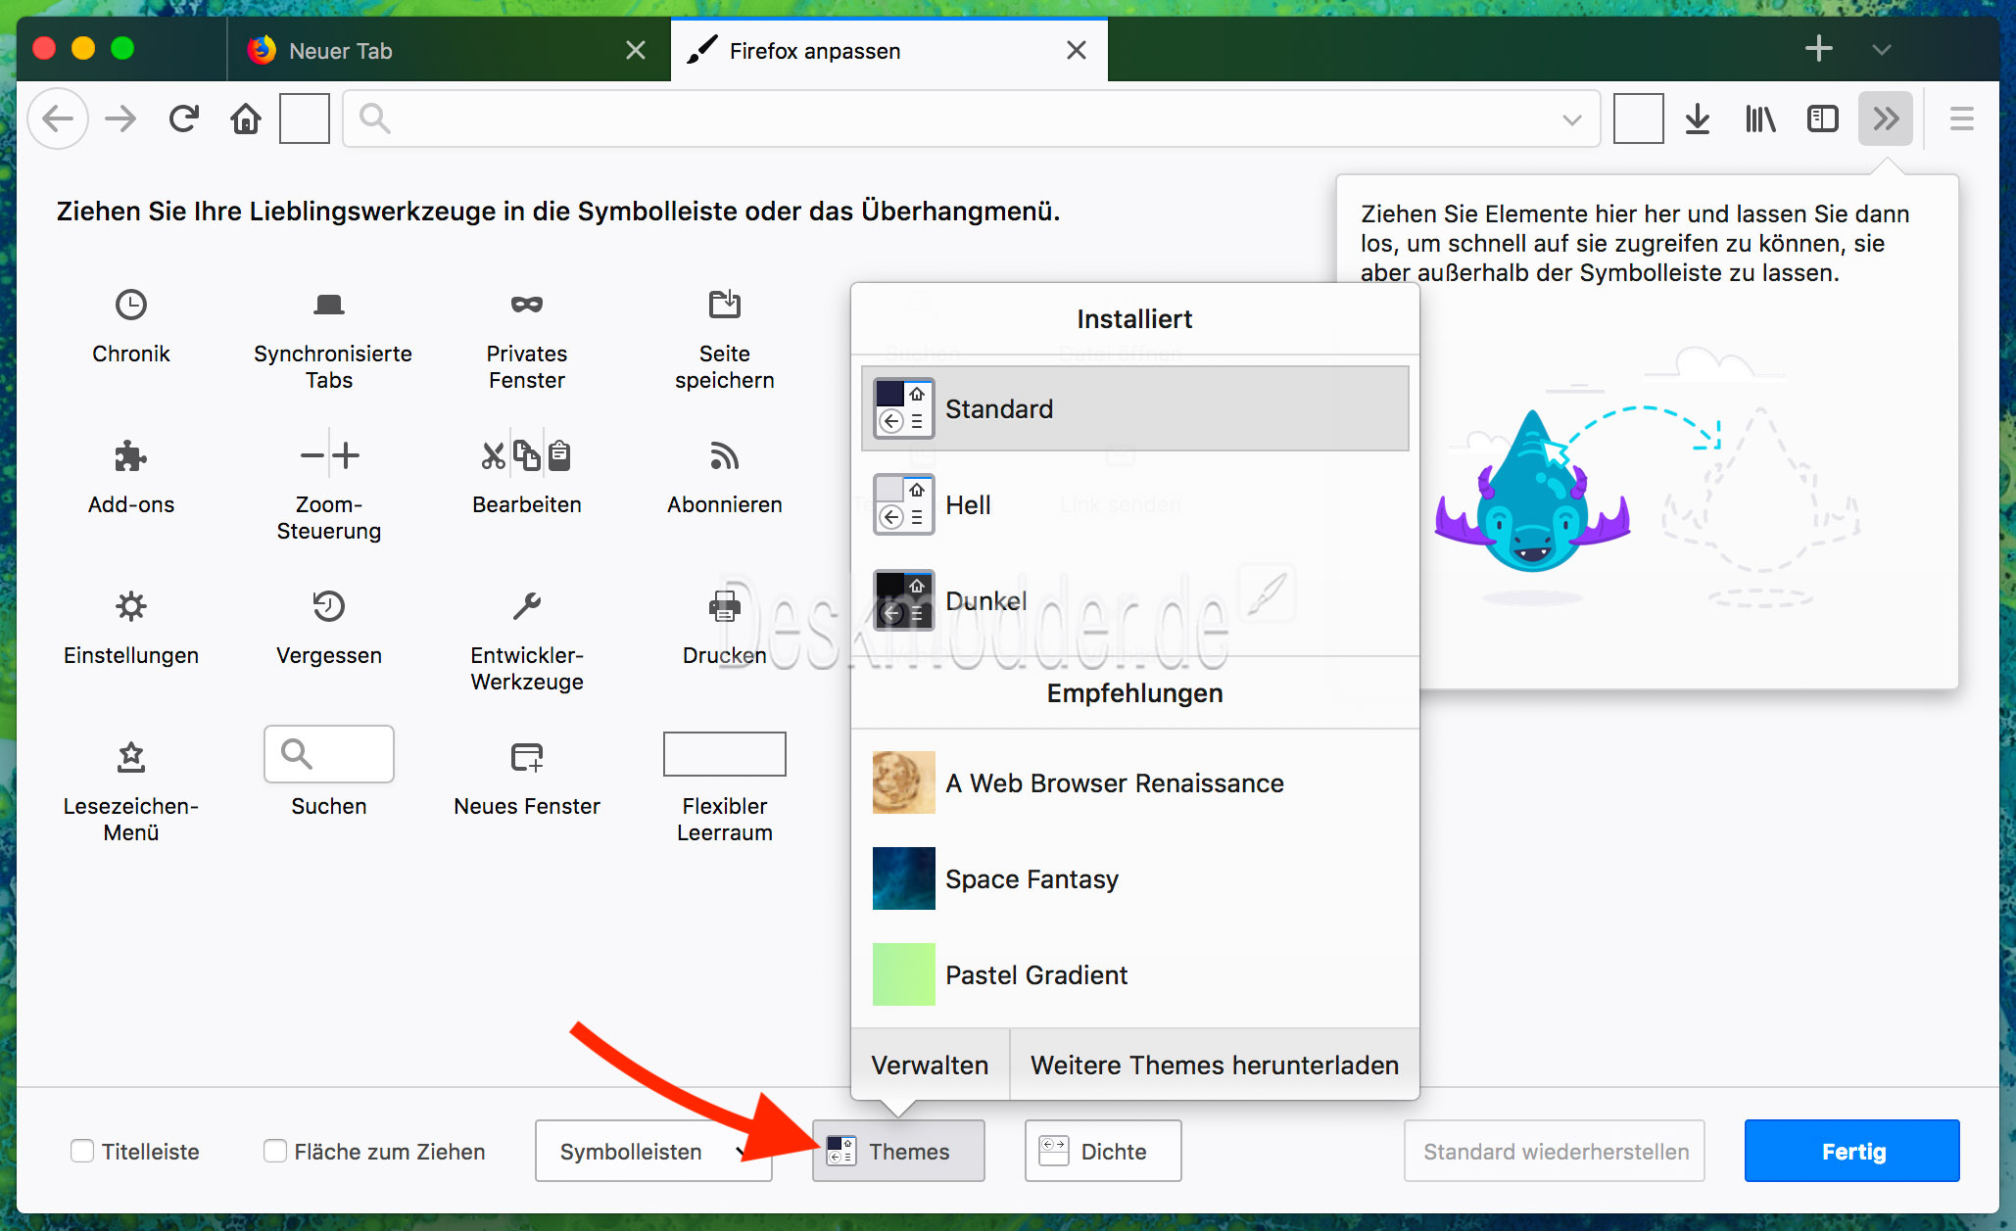The image size is (2016, 1231).
Task: Click the back navigation arrow
Action: pos(58,119)
